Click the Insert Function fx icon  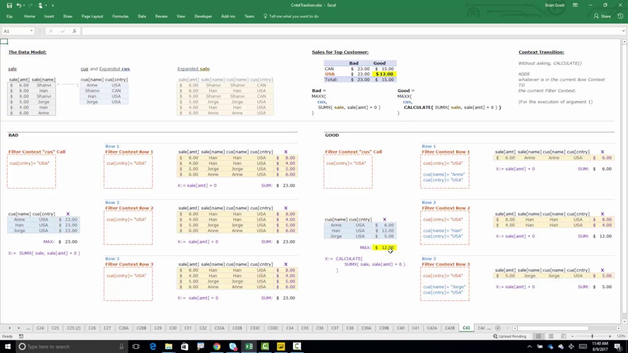(x=74, y=31)
